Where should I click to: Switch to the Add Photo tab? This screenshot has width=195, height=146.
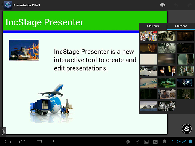tap(153, 26)
